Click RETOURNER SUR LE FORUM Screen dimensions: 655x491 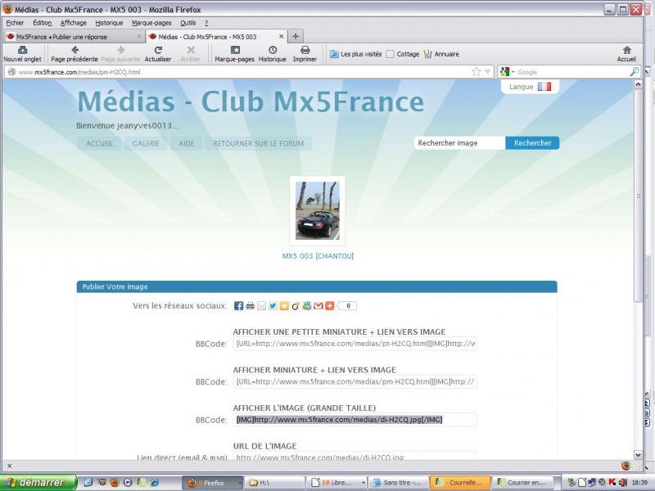coord(258,143)
